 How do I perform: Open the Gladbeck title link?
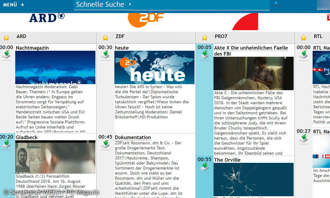pos(27,137)
